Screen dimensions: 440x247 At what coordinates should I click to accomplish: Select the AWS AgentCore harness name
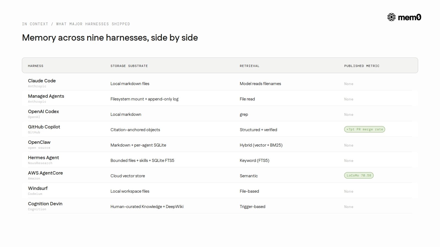coord(45,173)
